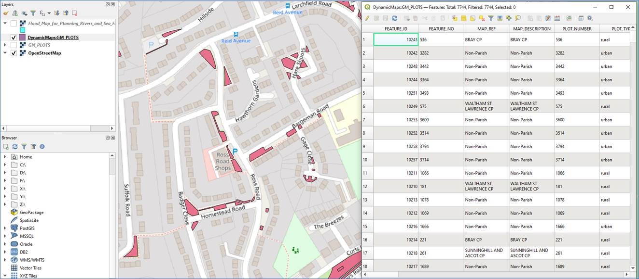Select GeoPackage in Browser tree
This screenshot has width=639, height=279.
click(x=31, y=212)
